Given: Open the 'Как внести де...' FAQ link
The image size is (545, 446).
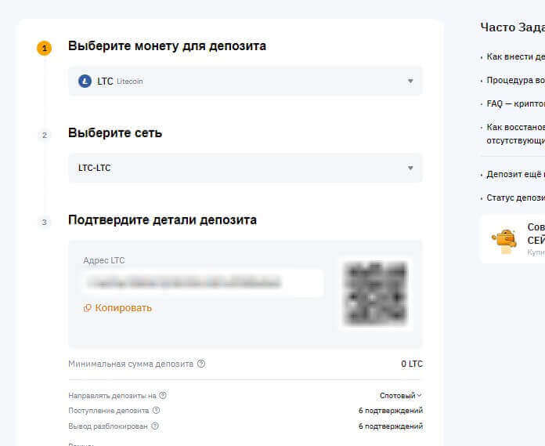Looking at the screenshot, I should (514, 56).
